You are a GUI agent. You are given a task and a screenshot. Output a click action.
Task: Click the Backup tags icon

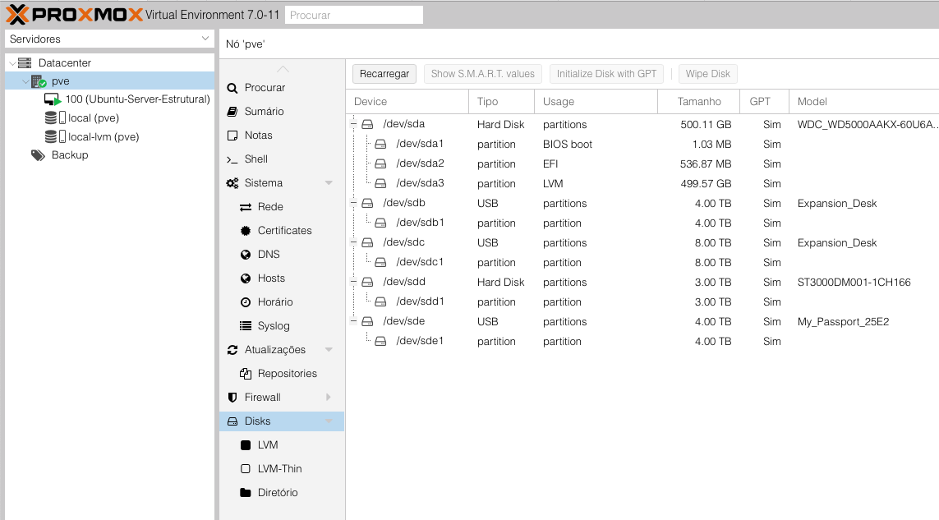[38, 155]
